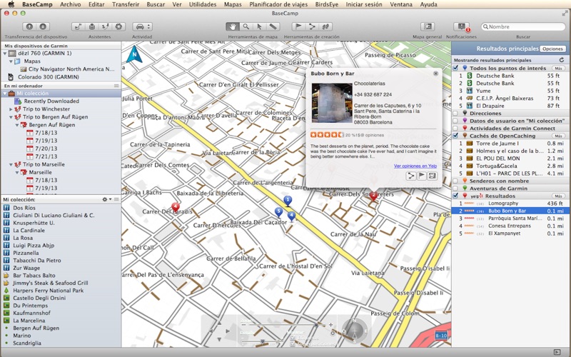The width and height of the screenshot is (571, 357).
Task: Open the Apple menu
Action: (x=11, y=4)
